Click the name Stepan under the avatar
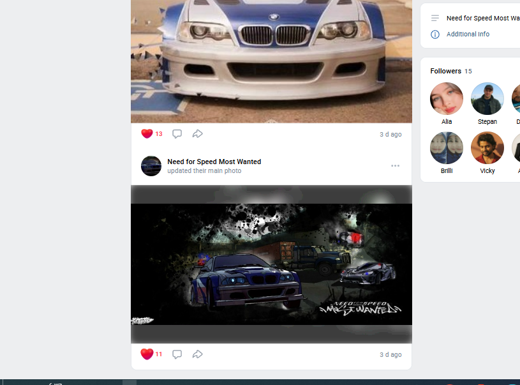The image size is (520, 385). click(x=487, y=121)
